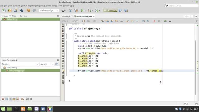Screen dimensions: 199x112
Task: Click the Clean and Build icon
Action: 76,11
